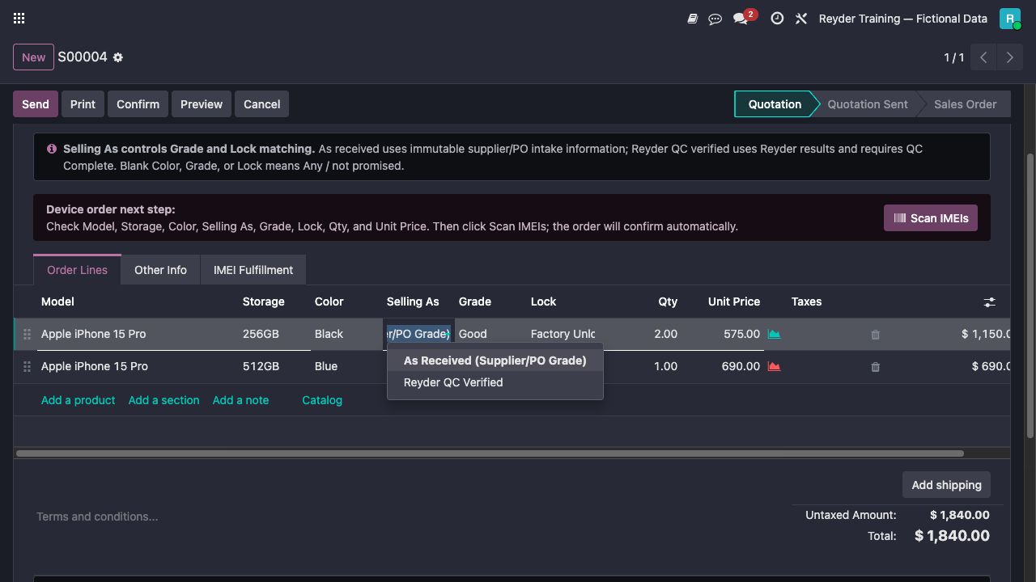Image resolution: width=1036 pixels, height=582 pixels.
Task: Click the New button
Action: [33, 57]
